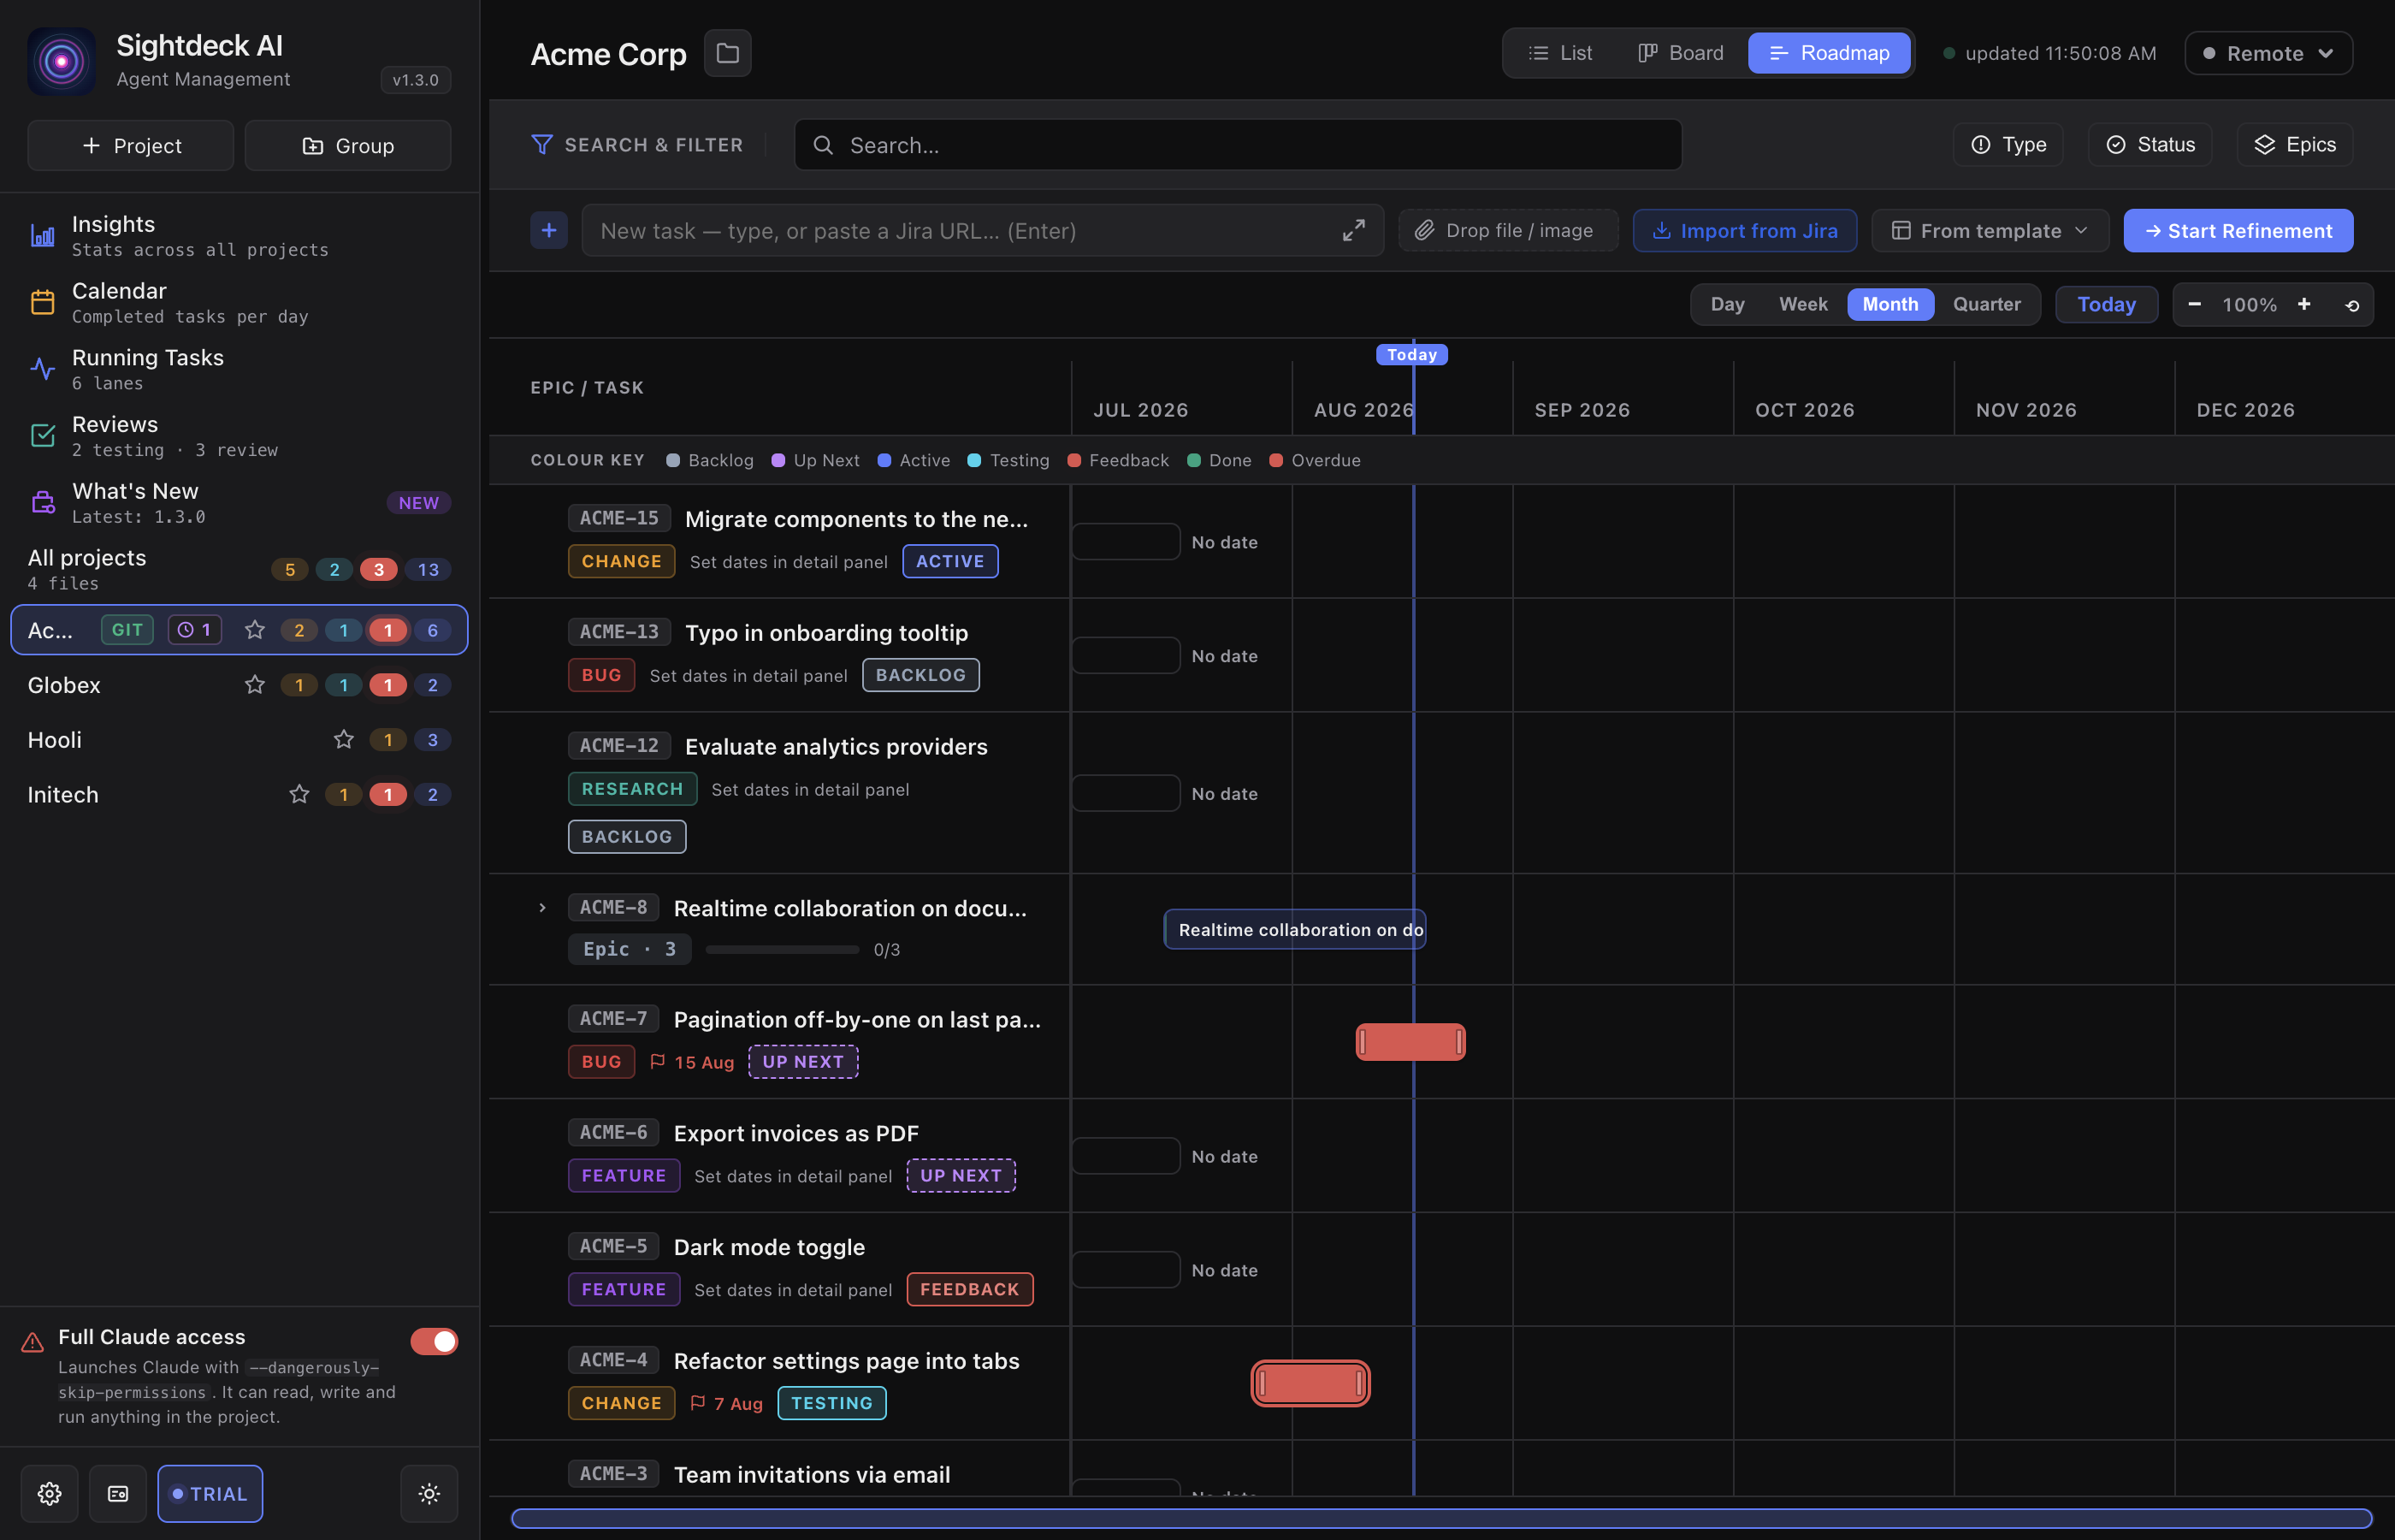Click Drop file / image button

(x=1508, y=231)
